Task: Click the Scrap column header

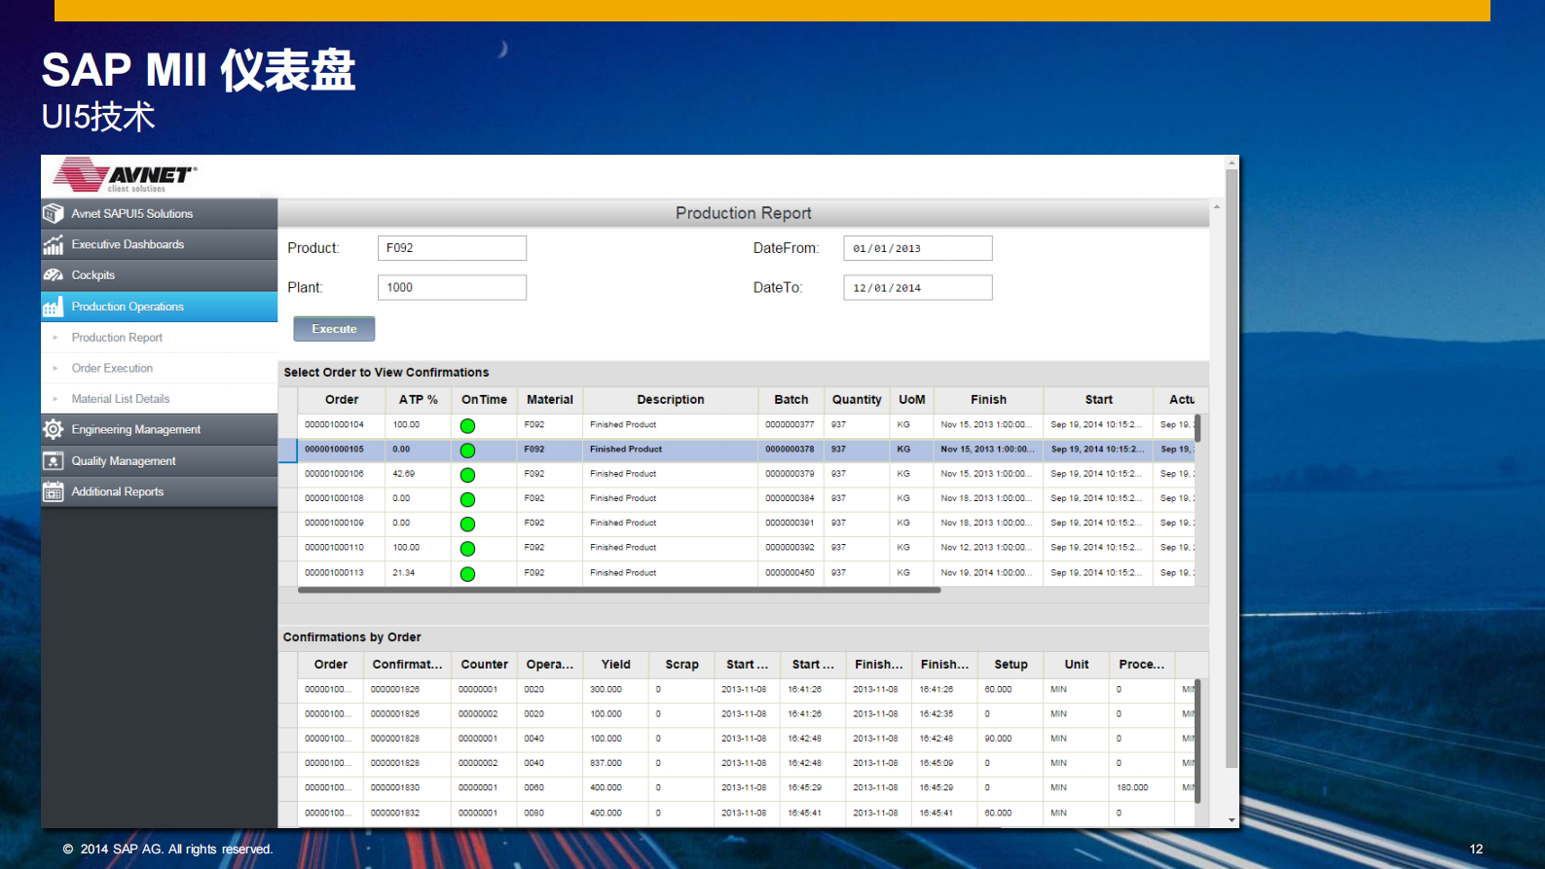Action: point(681,665)
